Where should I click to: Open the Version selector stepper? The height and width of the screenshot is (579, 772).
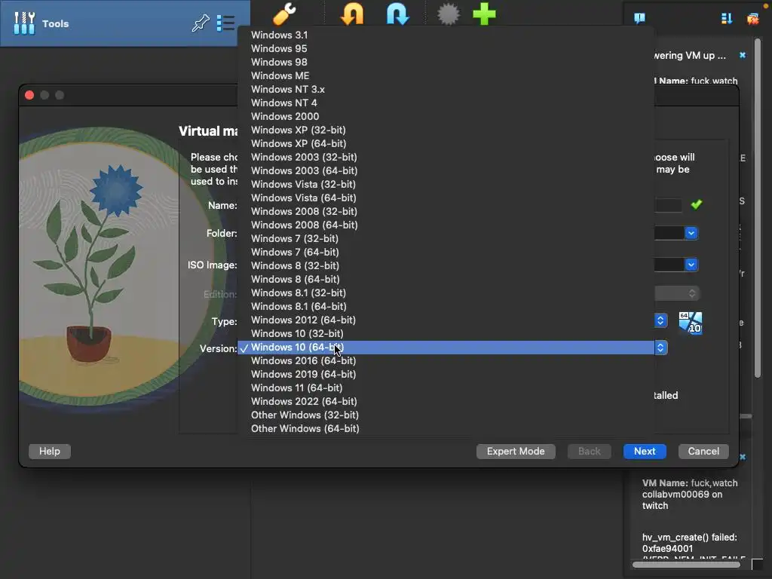coord(660,348)
